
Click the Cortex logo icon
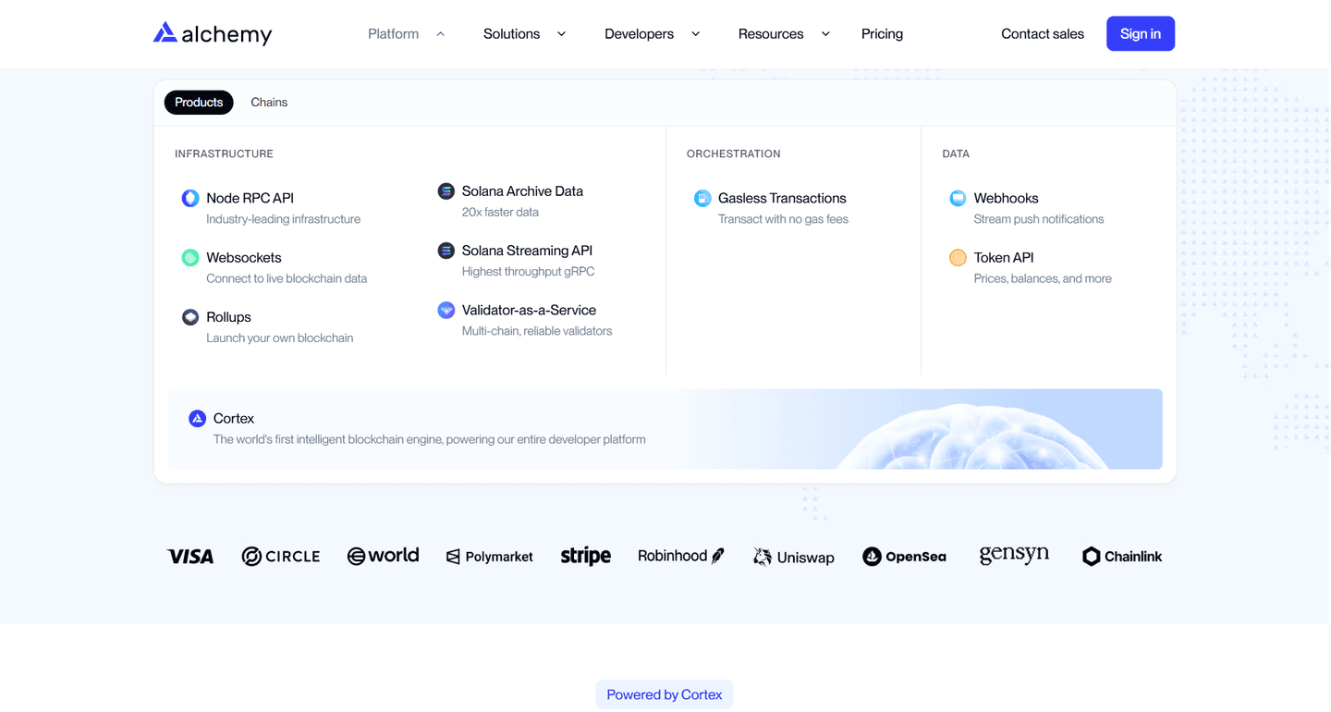tap(197, 418)
